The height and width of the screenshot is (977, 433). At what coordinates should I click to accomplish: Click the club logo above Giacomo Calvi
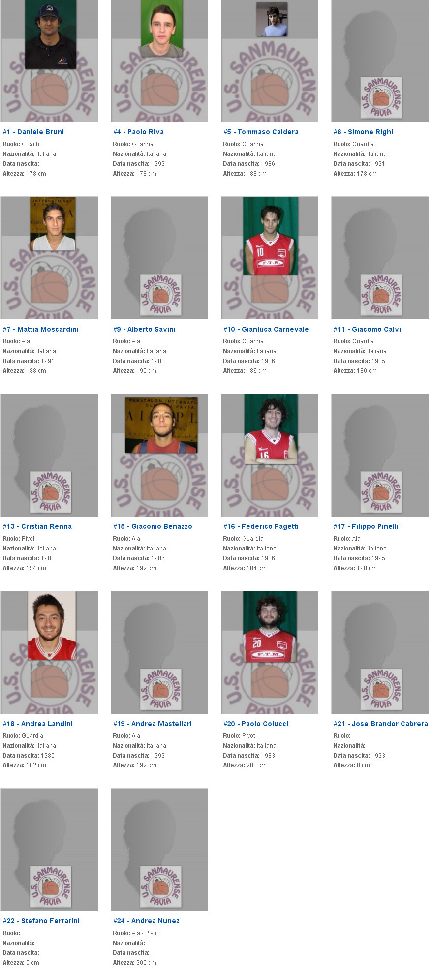click(x=381, y=295)
